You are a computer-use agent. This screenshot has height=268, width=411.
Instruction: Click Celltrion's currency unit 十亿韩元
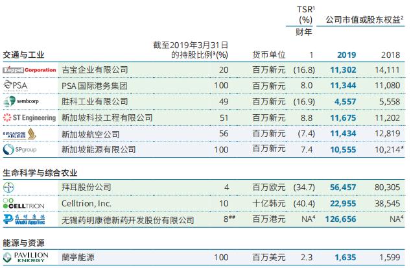point(268,203)
